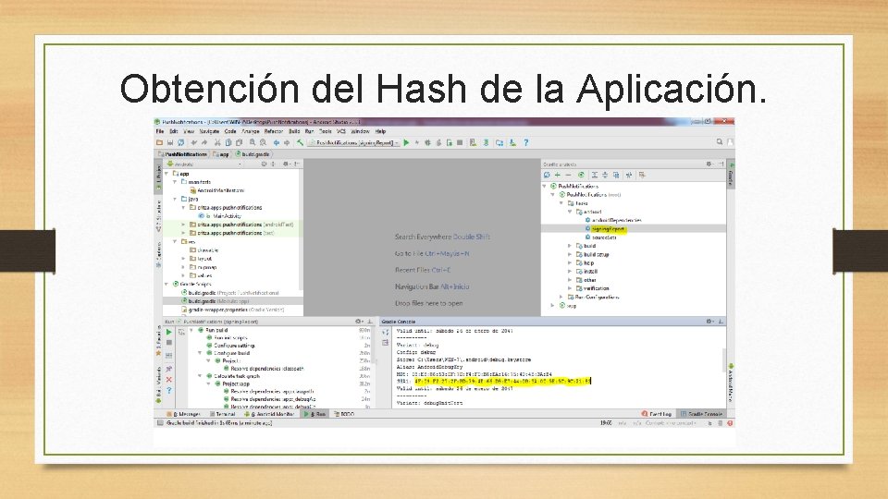This screenshot has width=888, height=499.
Task: Click the minus Detach Gradle project icon
Action: pyautogui.click(x=568, y=176)
